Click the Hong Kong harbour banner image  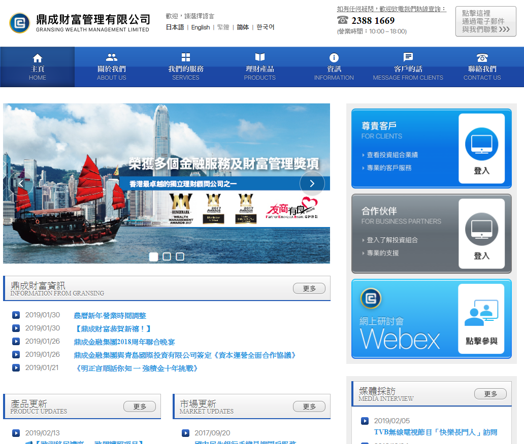[x=167, y=183]
